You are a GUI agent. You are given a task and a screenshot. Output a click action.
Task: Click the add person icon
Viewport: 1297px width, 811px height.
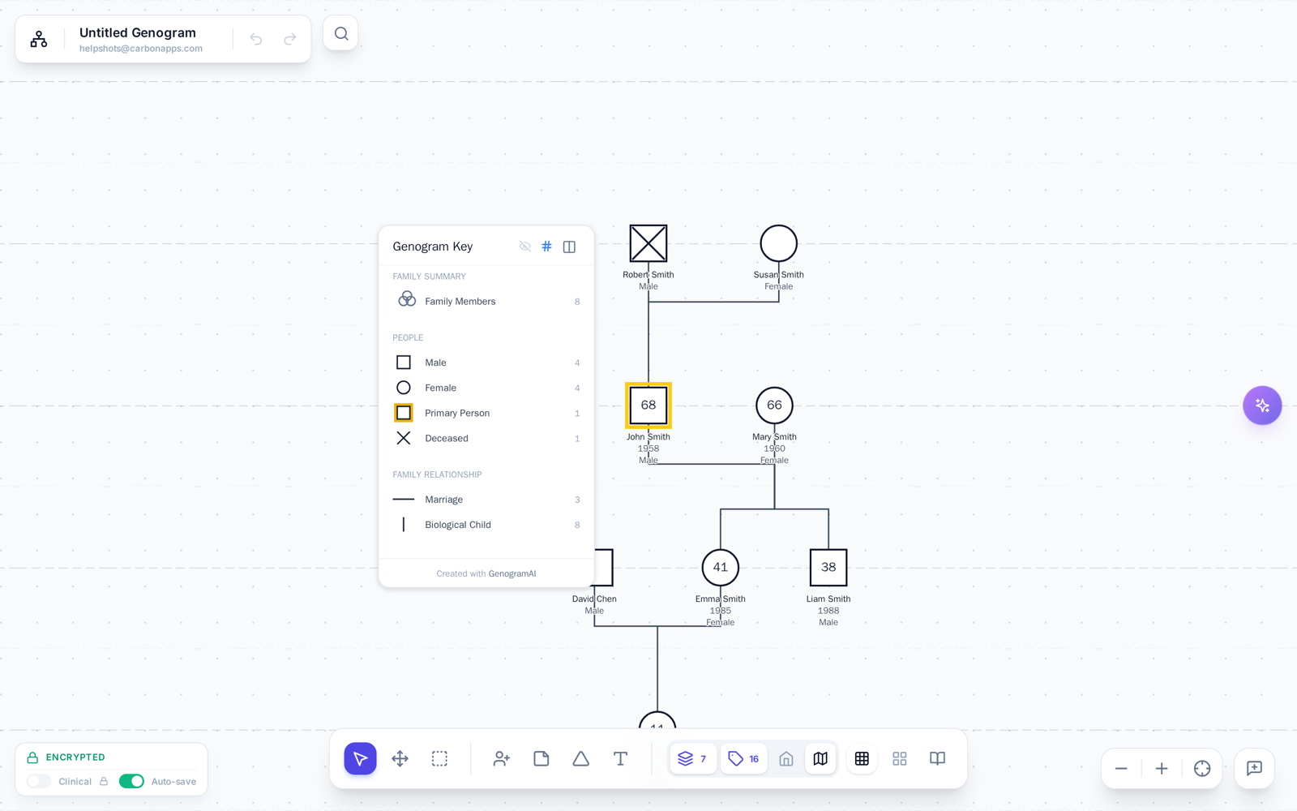[x=502, y=758]
